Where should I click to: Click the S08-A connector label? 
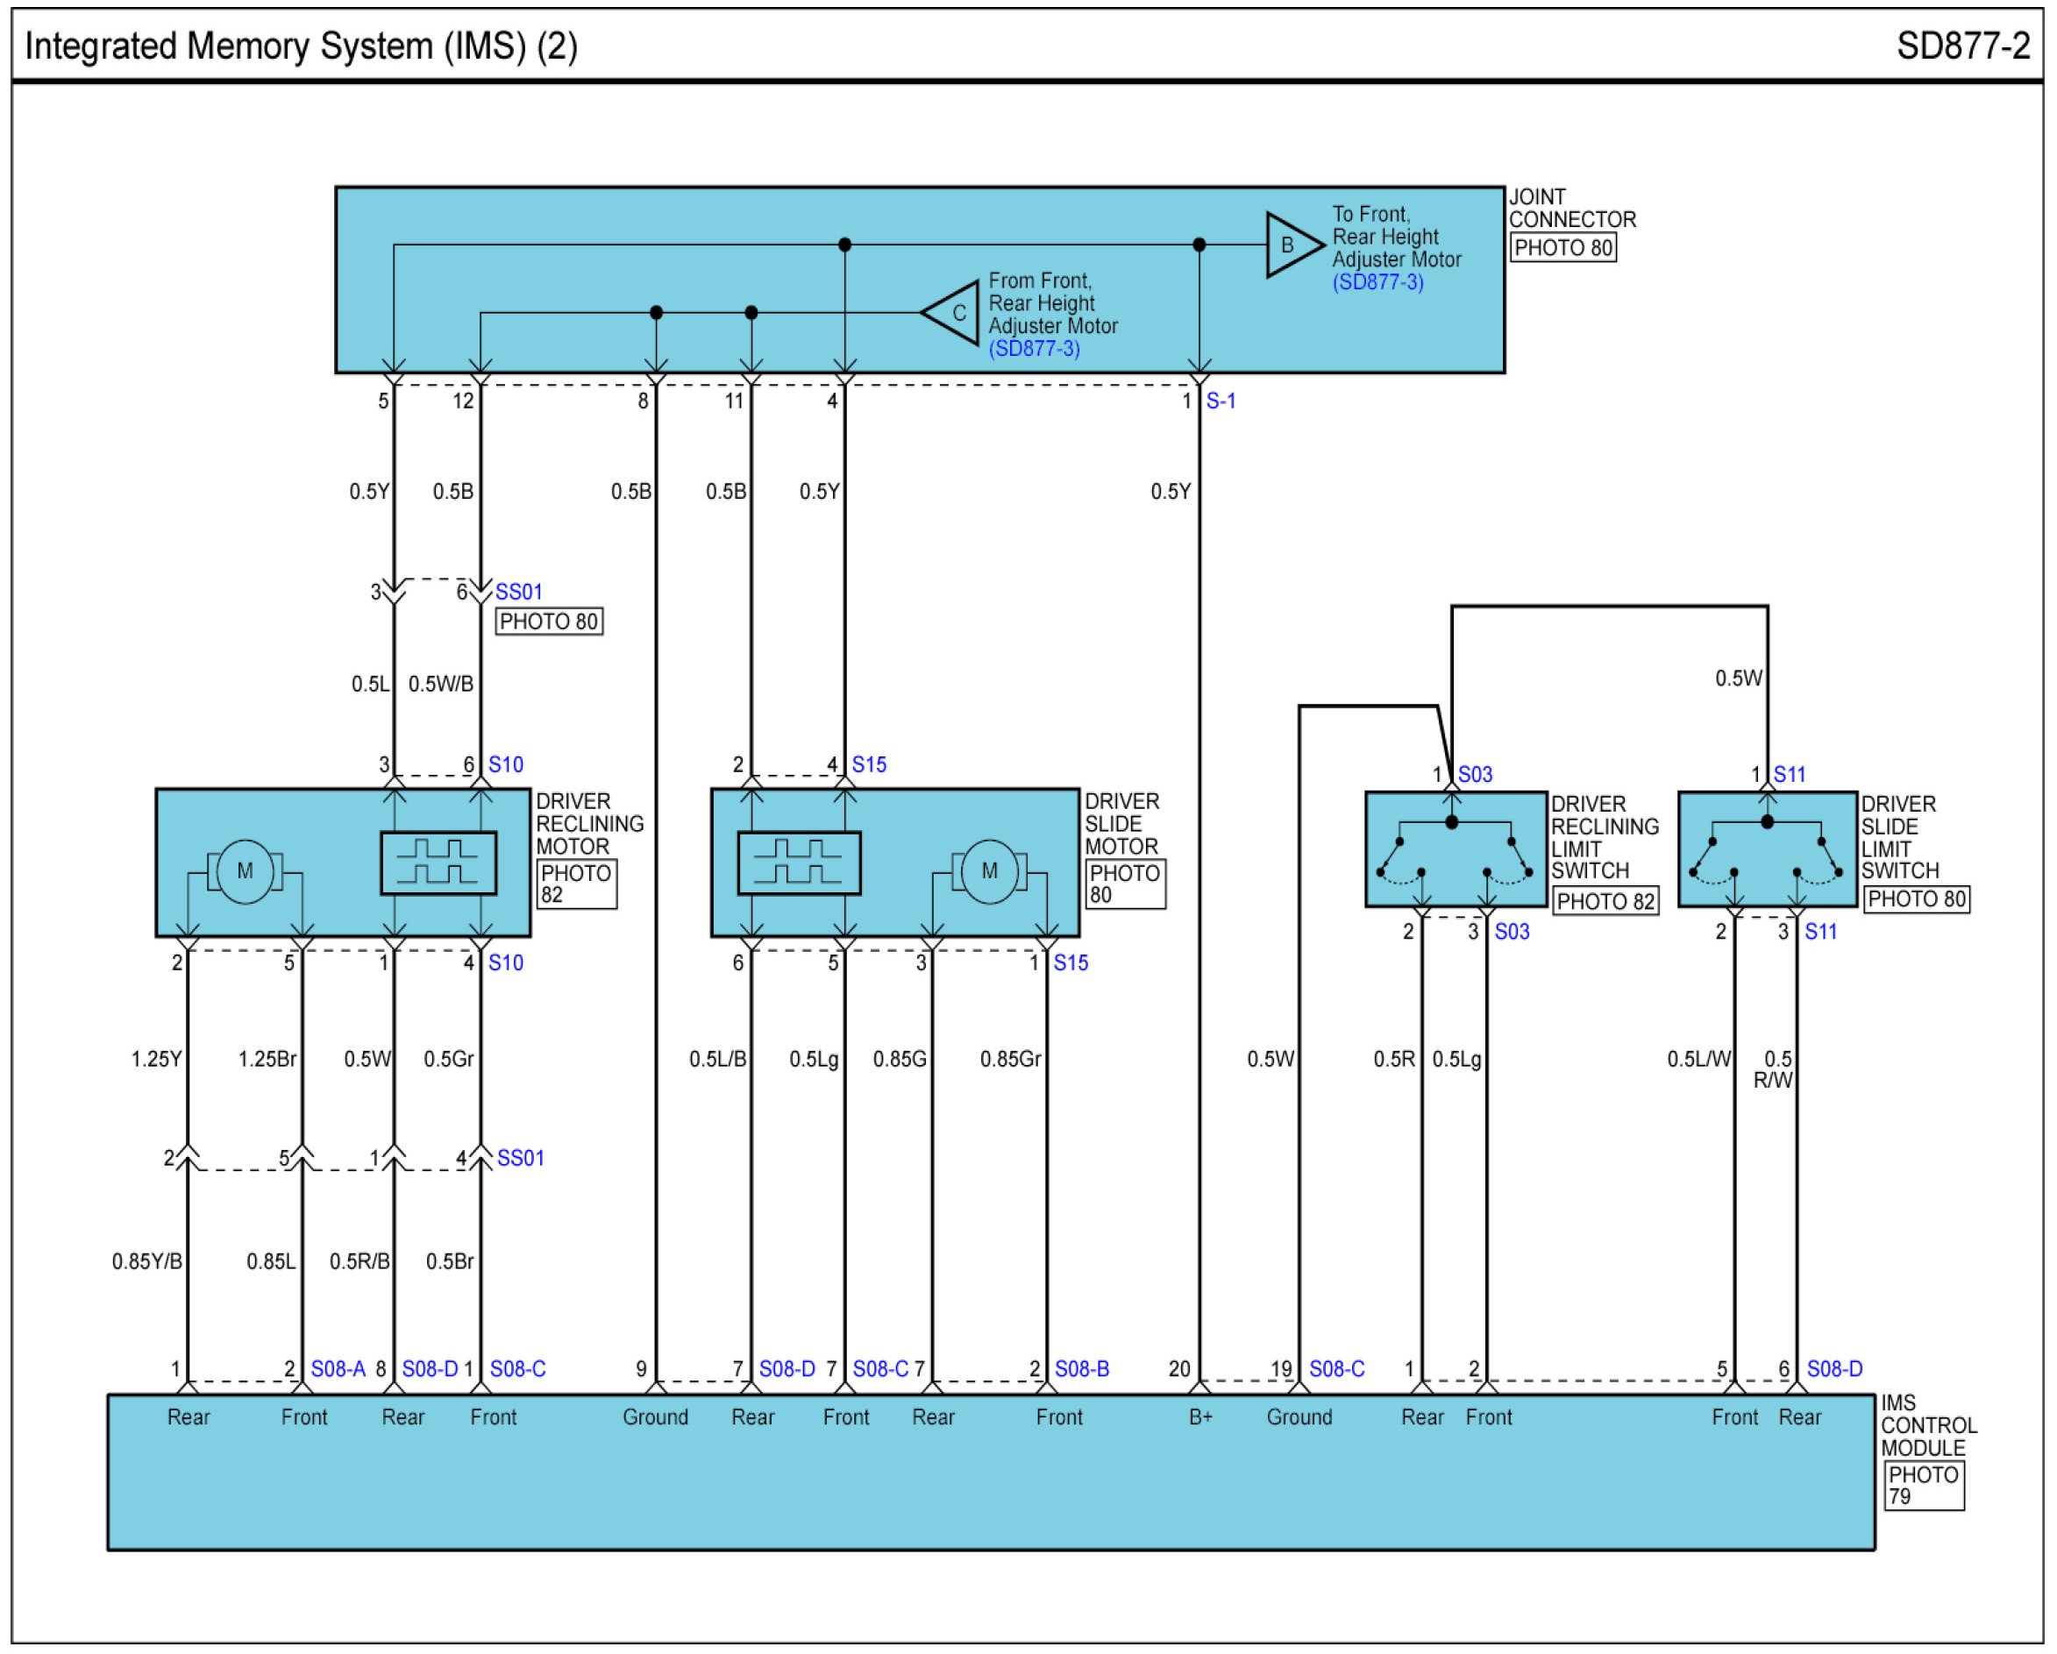click(x=338, y=1370)
